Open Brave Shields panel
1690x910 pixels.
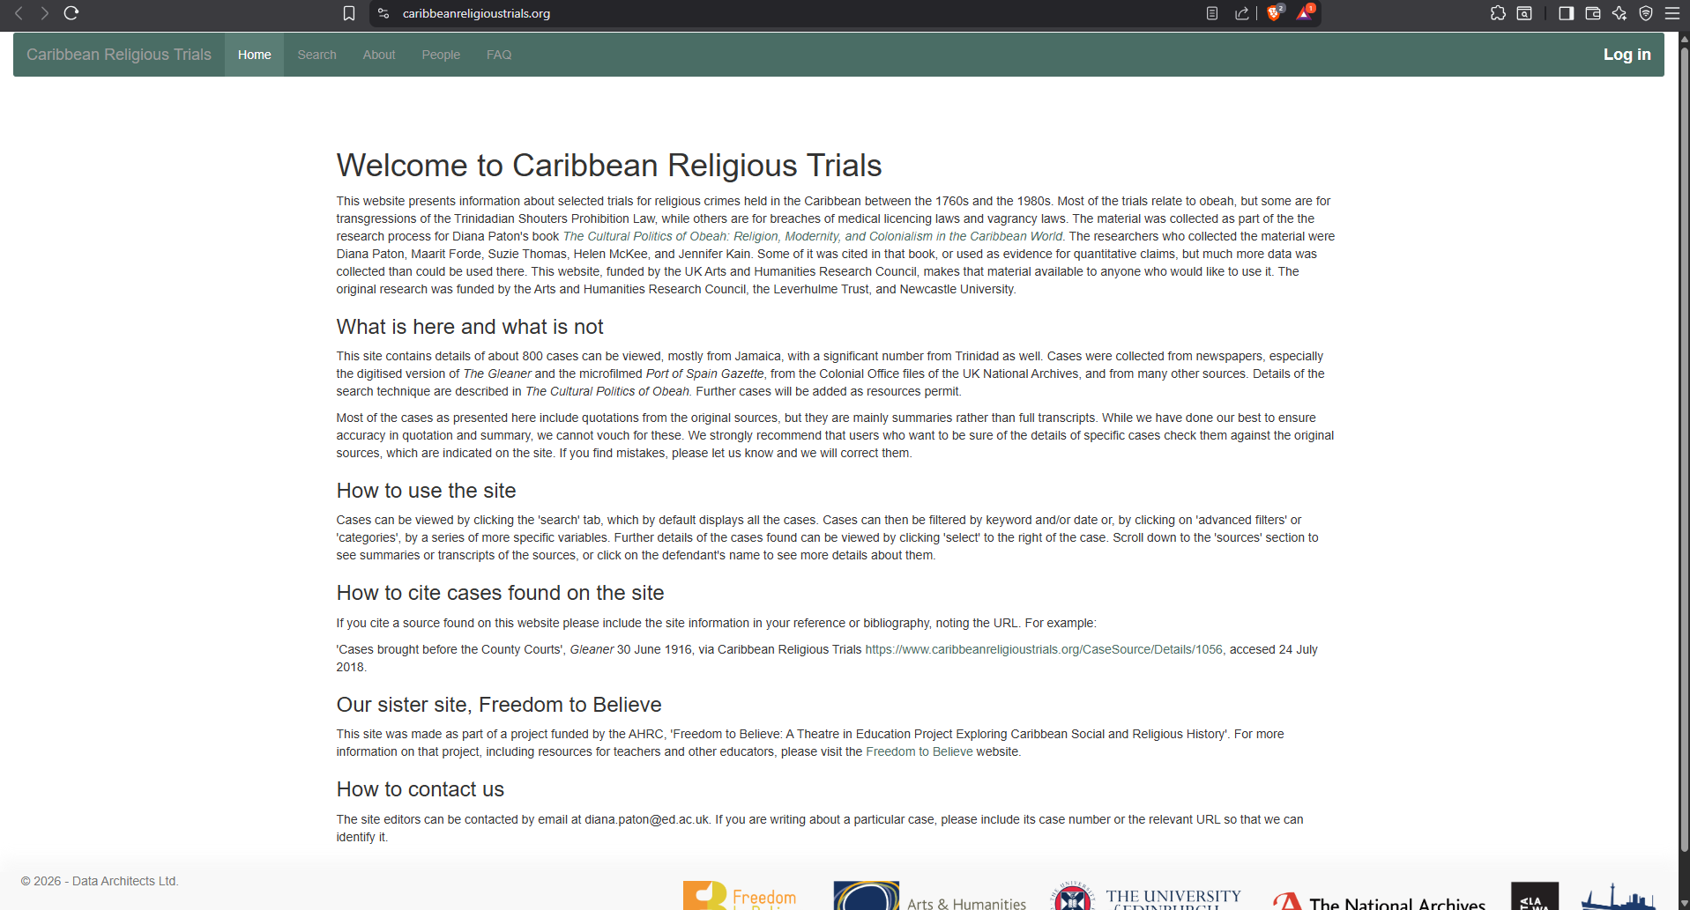[x=1274, y=13]
